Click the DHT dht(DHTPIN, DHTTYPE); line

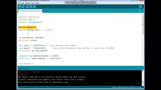pos(31,38)
